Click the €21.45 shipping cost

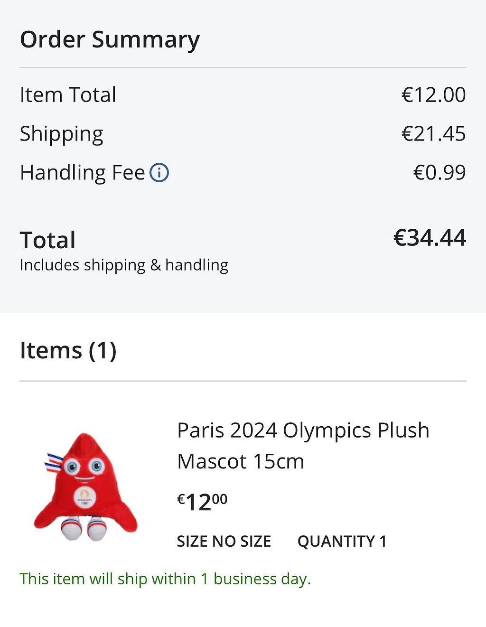pos(433,134)
